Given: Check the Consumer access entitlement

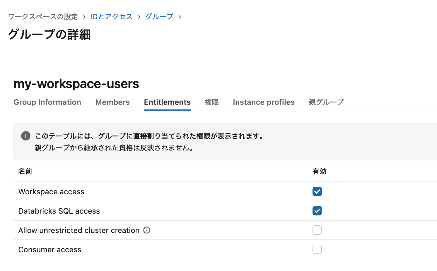Looking at the screenshot, I should point(317,249).
